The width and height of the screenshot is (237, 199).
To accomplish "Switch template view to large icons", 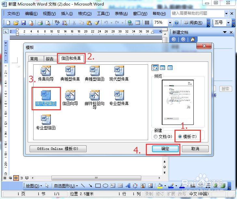I will (155, 68).
